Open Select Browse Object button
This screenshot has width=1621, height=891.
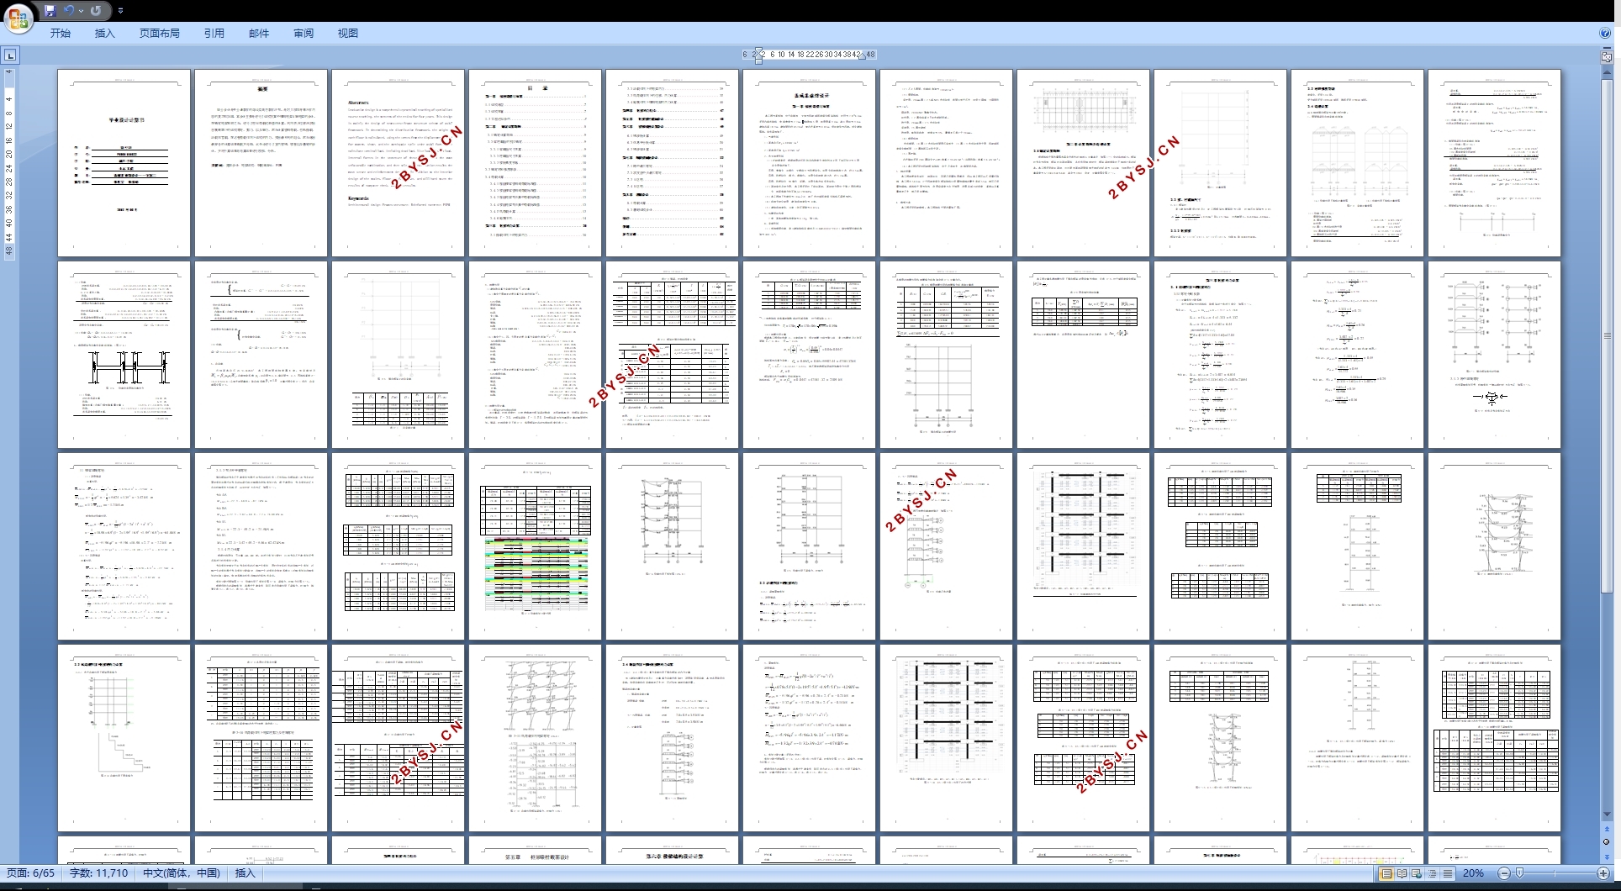1607,841
